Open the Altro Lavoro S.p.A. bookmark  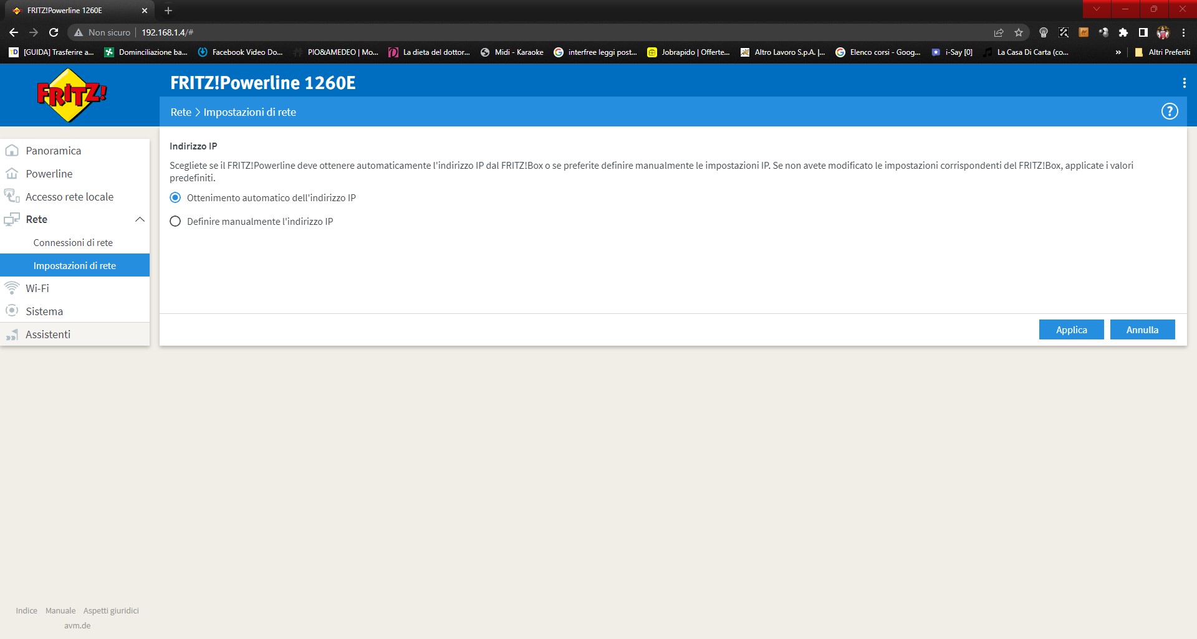pos(783,52)
